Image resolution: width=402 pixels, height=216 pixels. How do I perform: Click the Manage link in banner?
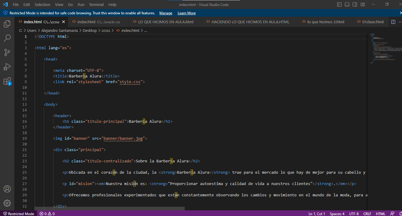pyautogui.click(x=166, y=13)
